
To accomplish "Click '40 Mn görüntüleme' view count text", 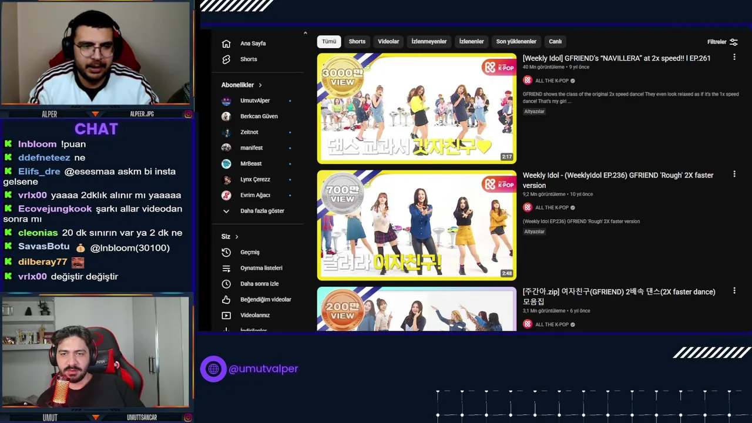I will point(544,67).
